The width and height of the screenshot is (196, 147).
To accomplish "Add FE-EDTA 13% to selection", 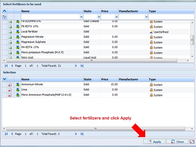I will tap(11, 27).
